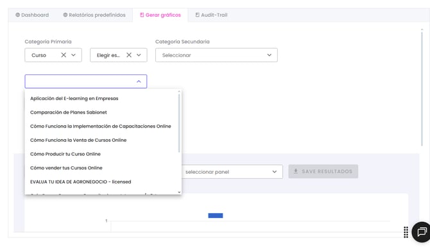
Task: Select the Gerar gráficos tab
Action: (x=160, y=15)
